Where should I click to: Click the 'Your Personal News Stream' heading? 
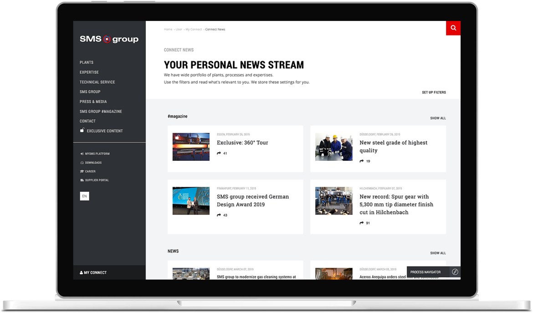click(234, 65)
